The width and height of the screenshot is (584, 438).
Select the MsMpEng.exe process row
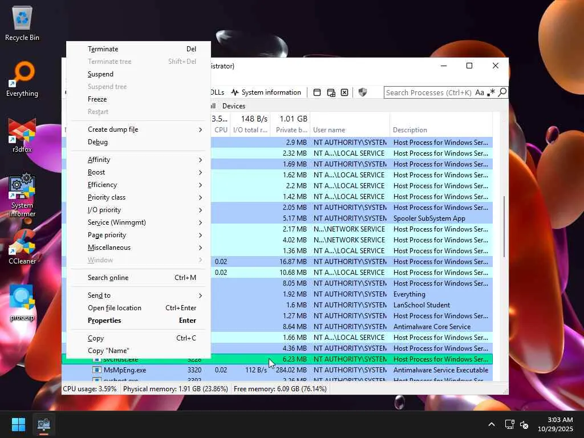click(277, 370)
